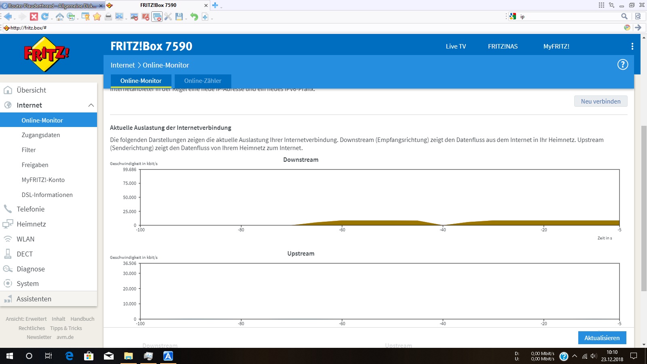Click the Chrome engine switch icon in address bar

[x=627, y=28]
